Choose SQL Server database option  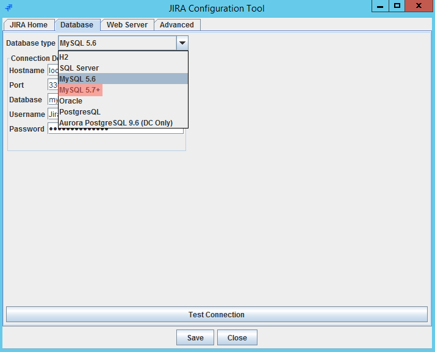pos(123,68)
